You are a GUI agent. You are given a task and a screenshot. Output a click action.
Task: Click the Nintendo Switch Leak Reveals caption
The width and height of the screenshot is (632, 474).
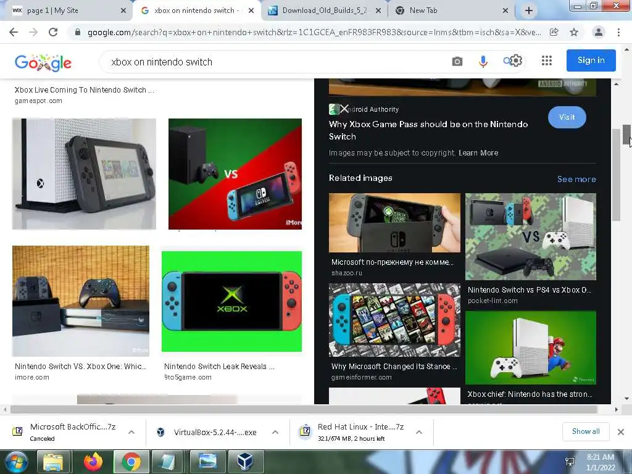point(219,367)
